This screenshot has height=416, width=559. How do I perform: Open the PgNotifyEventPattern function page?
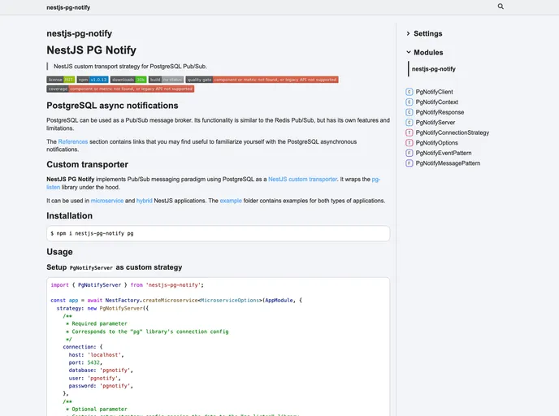pos(444,153)
